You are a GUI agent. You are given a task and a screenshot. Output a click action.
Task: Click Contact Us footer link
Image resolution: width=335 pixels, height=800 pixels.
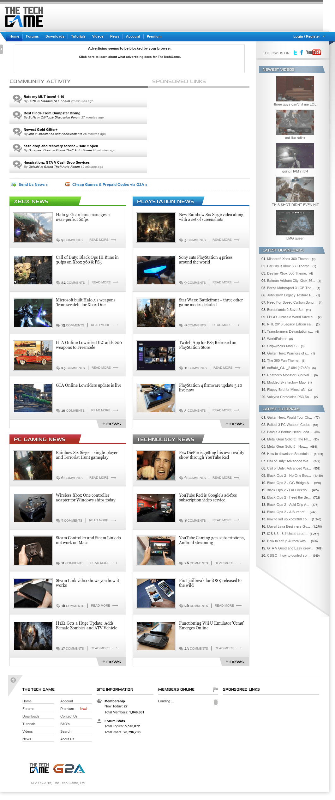click(69, 716)
